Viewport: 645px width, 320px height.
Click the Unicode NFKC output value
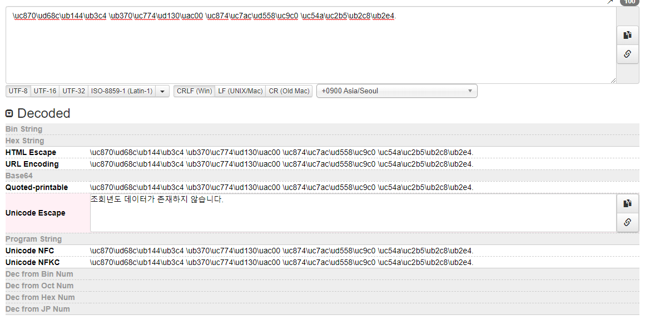282,262
